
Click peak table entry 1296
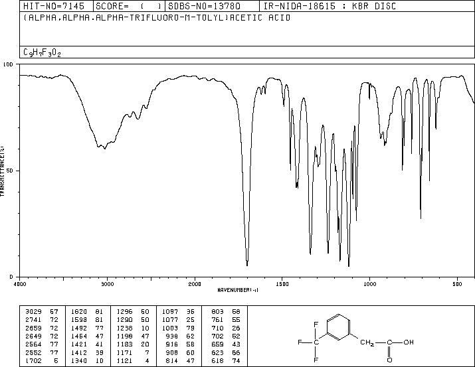click(x=124, y=312)
